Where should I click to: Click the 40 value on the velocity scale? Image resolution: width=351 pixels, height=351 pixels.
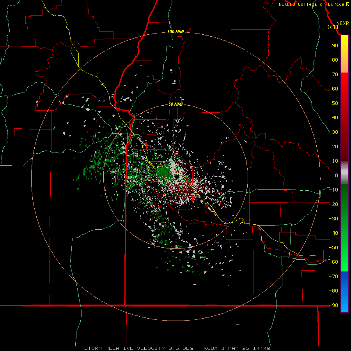[x=335, y=118]
